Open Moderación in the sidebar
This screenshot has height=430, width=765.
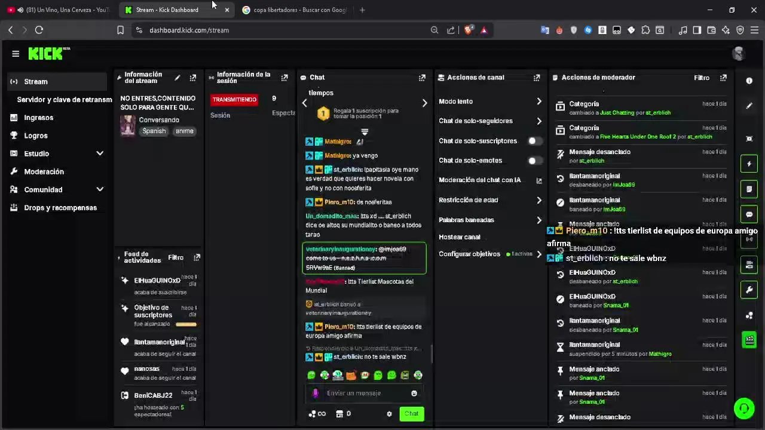44,171
